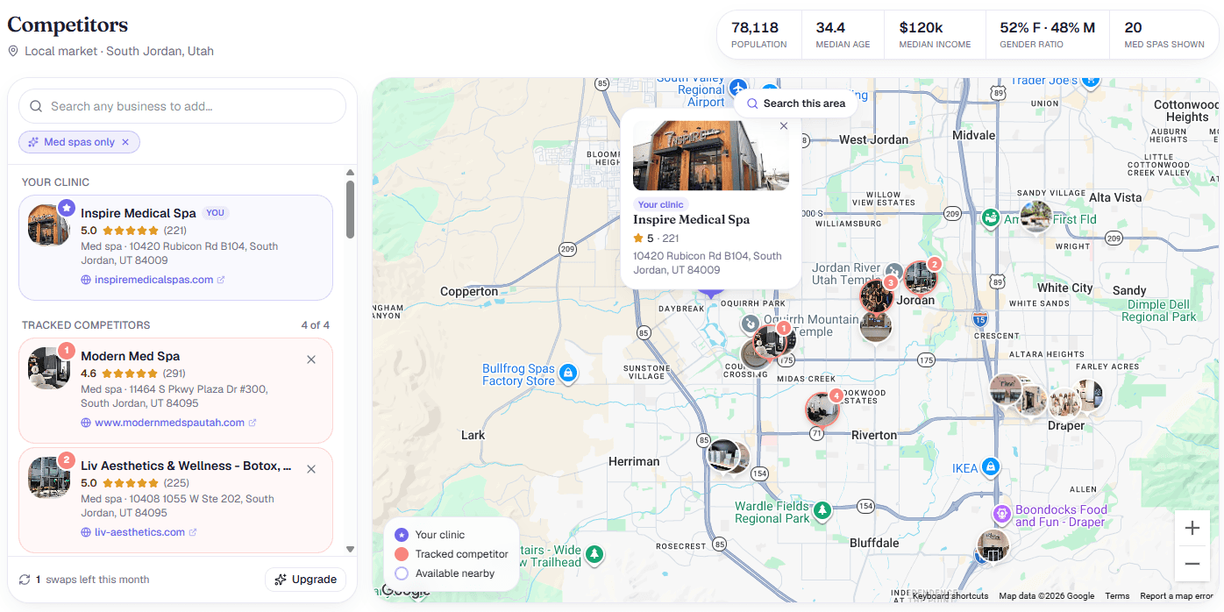Viewport: 1224px width, 612px height.
Task: Select the Inspire Medical Spa clinic card
Action: click(175, 247)
